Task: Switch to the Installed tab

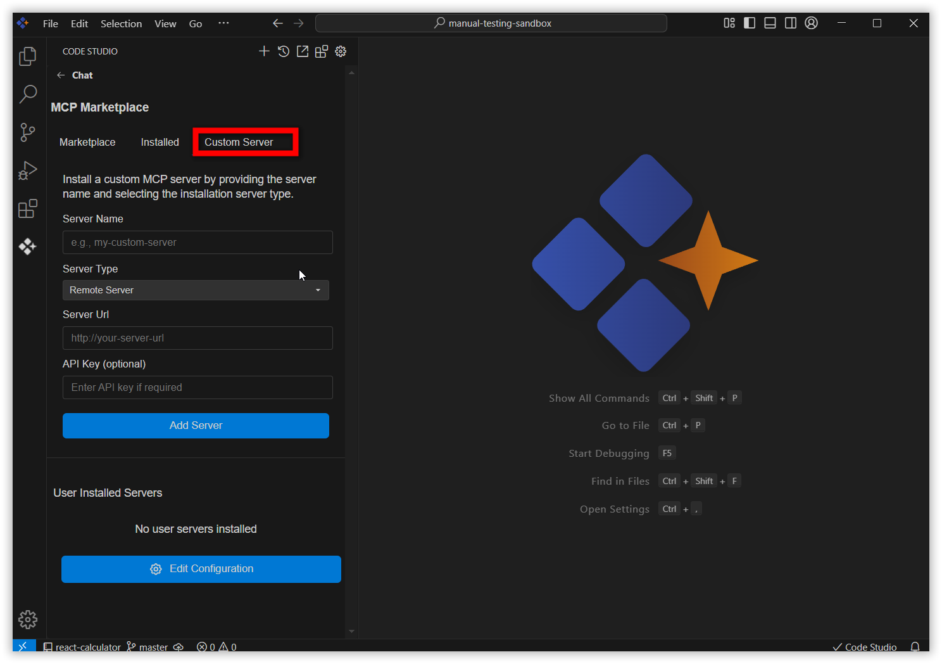Action: pyautogui.click(x=160, y=142)
